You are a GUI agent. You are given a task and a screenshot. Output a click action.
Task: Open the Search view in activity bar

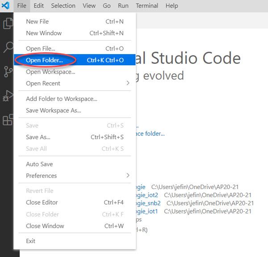[8, 47]
